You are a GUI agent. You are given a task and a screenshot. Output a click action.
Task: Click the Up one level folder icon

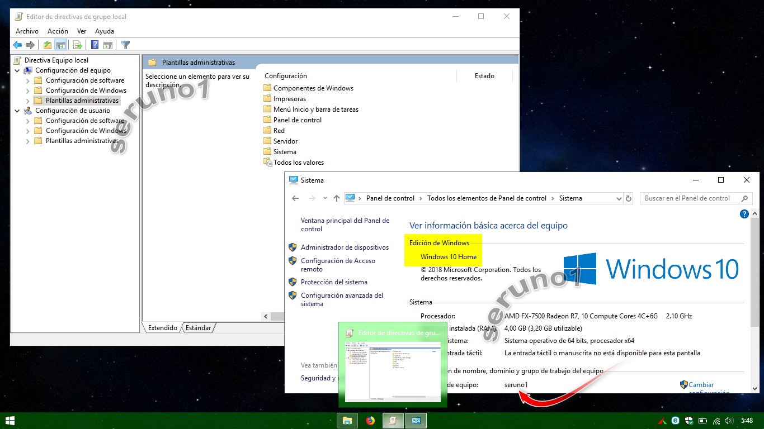tap(48, 45)
